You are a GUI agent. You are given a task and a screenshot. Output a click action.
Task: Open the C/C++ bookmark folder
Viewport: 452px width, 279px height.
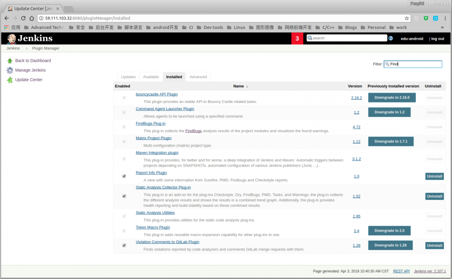pyautogui.click(x=325, y=28)
